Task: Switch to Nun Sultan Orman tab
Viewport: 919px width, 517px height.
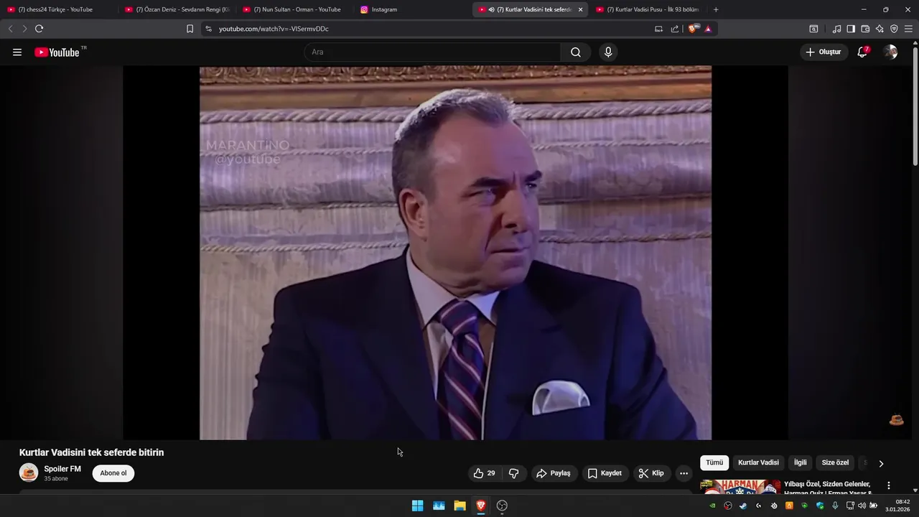Action: tap(294, 9)
